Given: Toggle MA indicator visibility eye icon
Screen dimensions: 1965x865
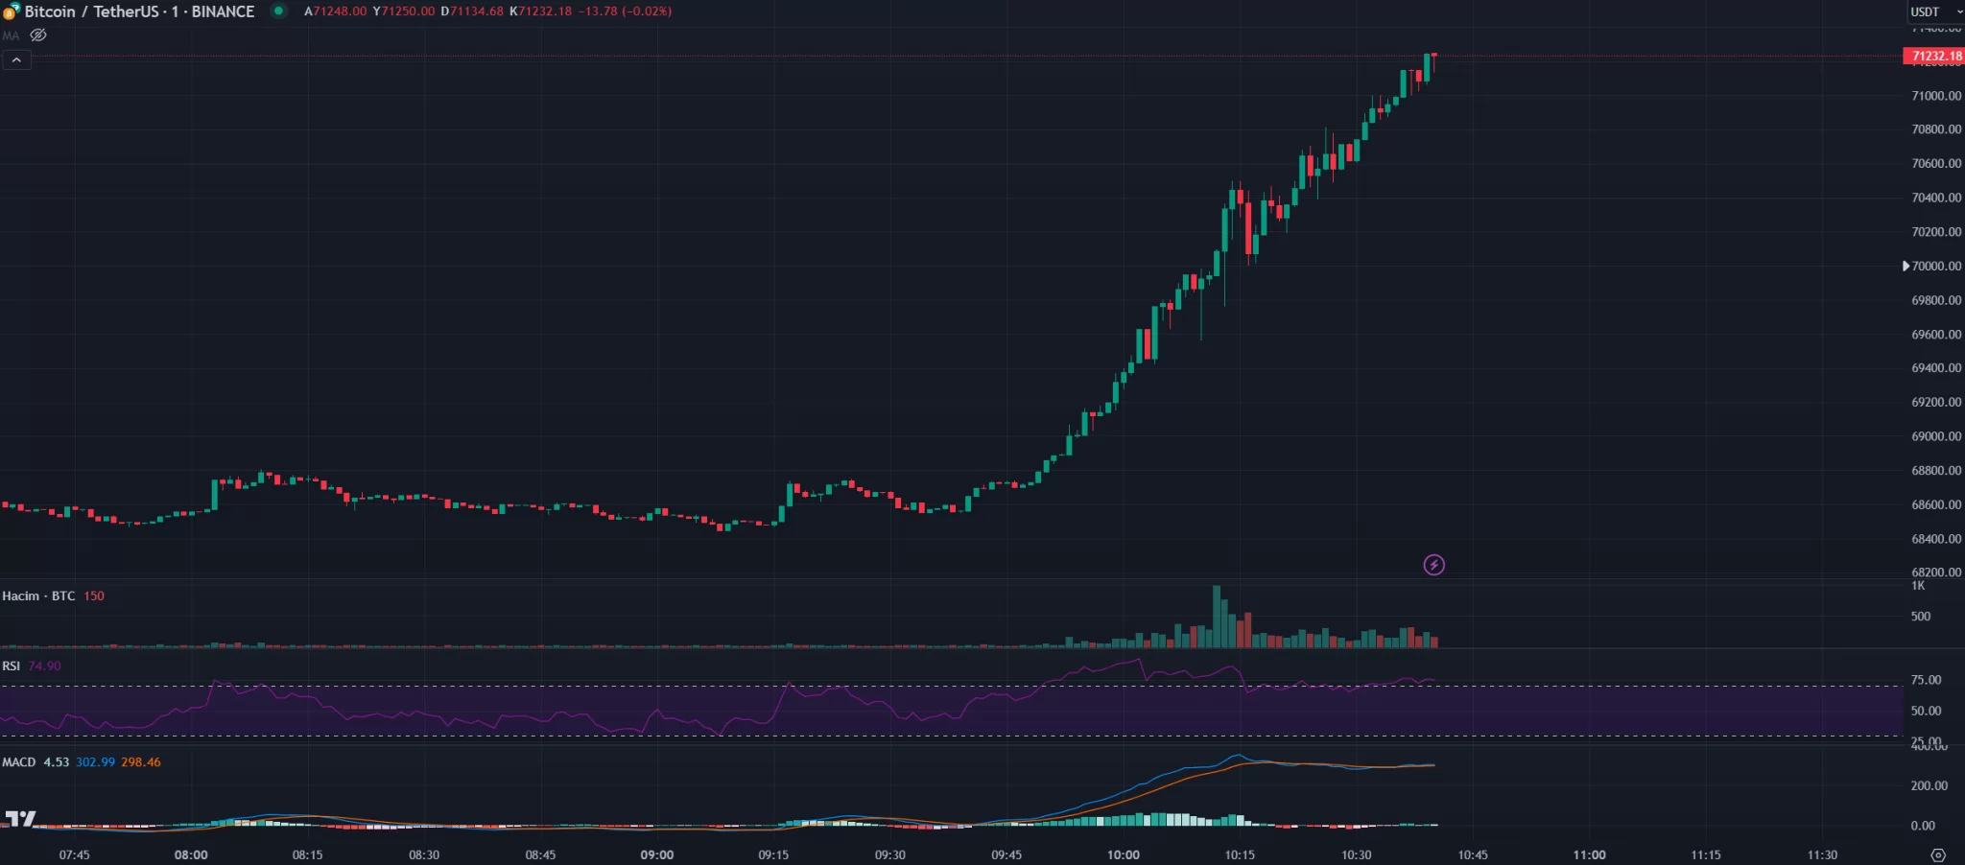Looking at the screenshot, I should click(38, 35).
